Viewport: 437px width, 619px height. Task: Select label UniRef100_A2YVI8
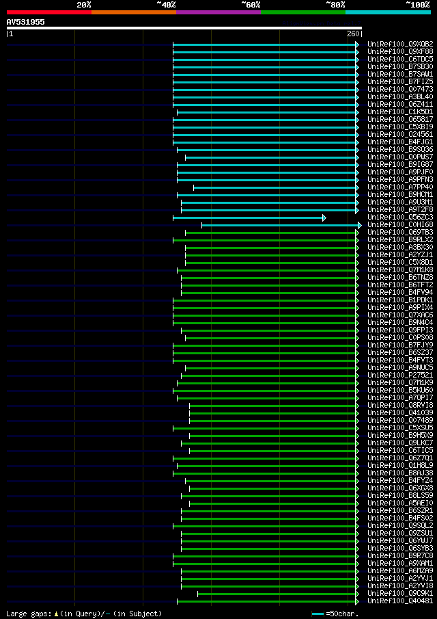tap(400, 586)
